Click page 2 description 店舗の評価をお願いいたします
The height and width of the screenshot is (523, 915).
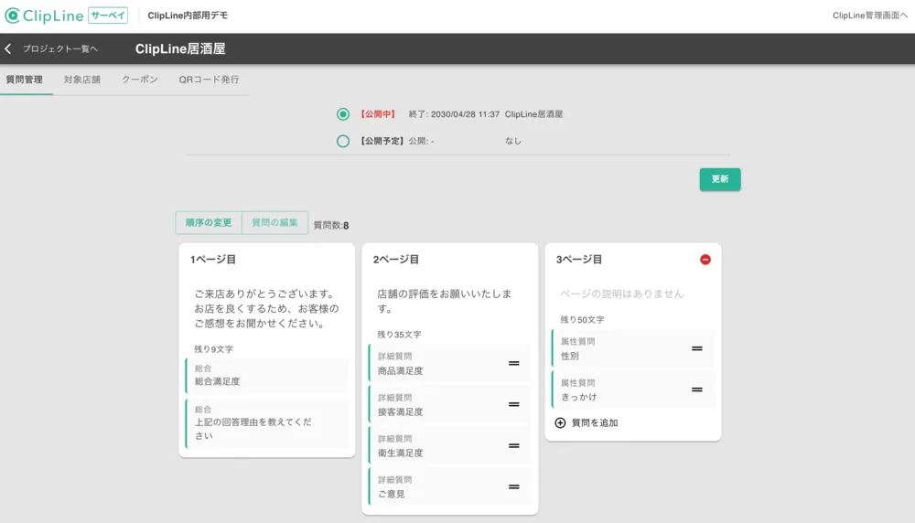[445, 302]
